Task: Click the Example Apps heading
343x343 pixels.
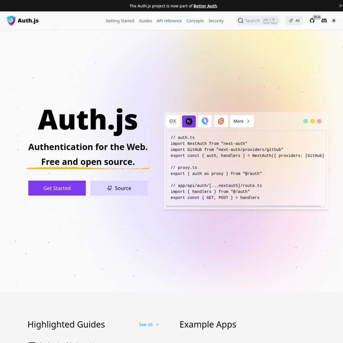Action: 208,324
